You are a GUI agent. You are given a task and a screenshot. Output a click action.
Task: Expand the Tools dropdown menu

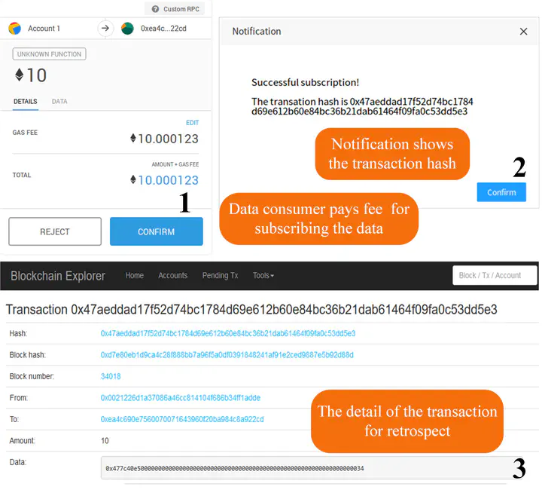[263, 276]
